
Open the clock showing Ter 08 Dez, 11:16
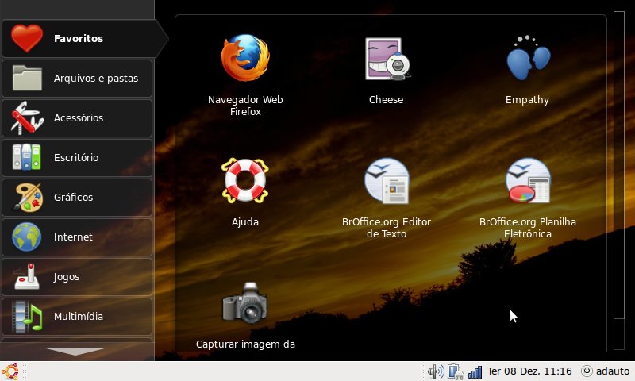coord(529,371)
